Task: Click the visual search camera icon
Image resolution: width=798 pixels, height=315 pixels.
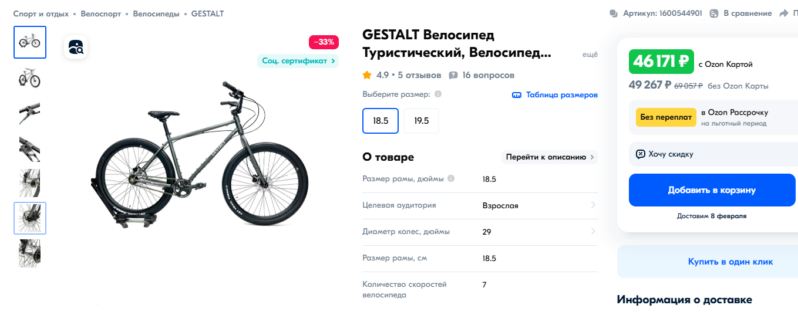Action: (76, 47)
